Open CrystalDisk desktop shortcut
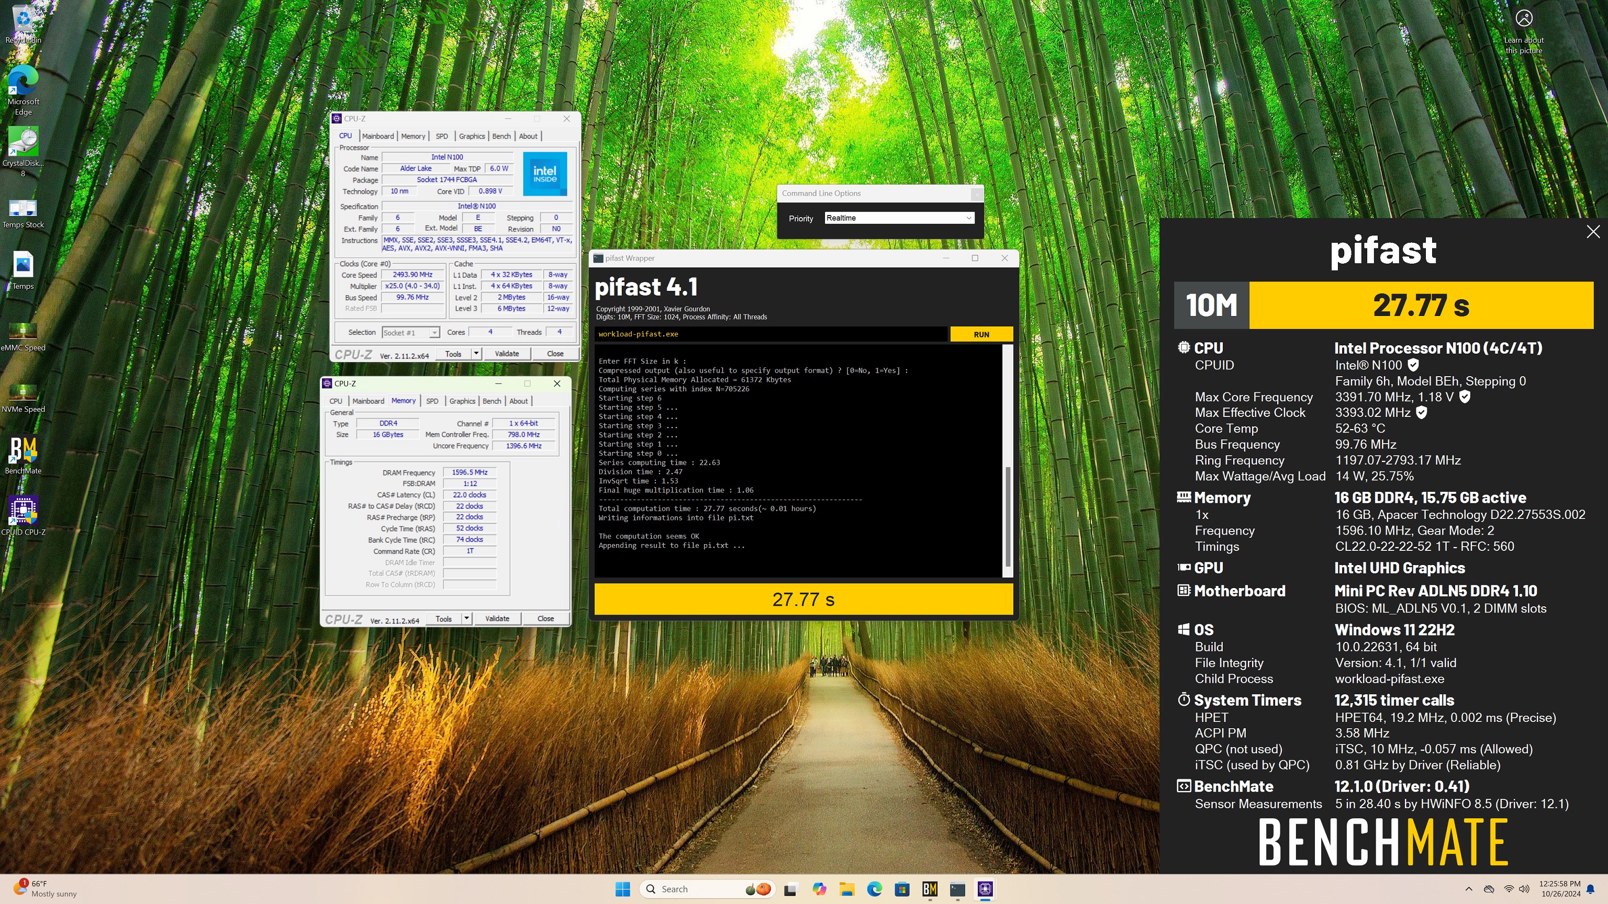The width and height of the screenshot is (1608, 904). (x=23, y=152)
